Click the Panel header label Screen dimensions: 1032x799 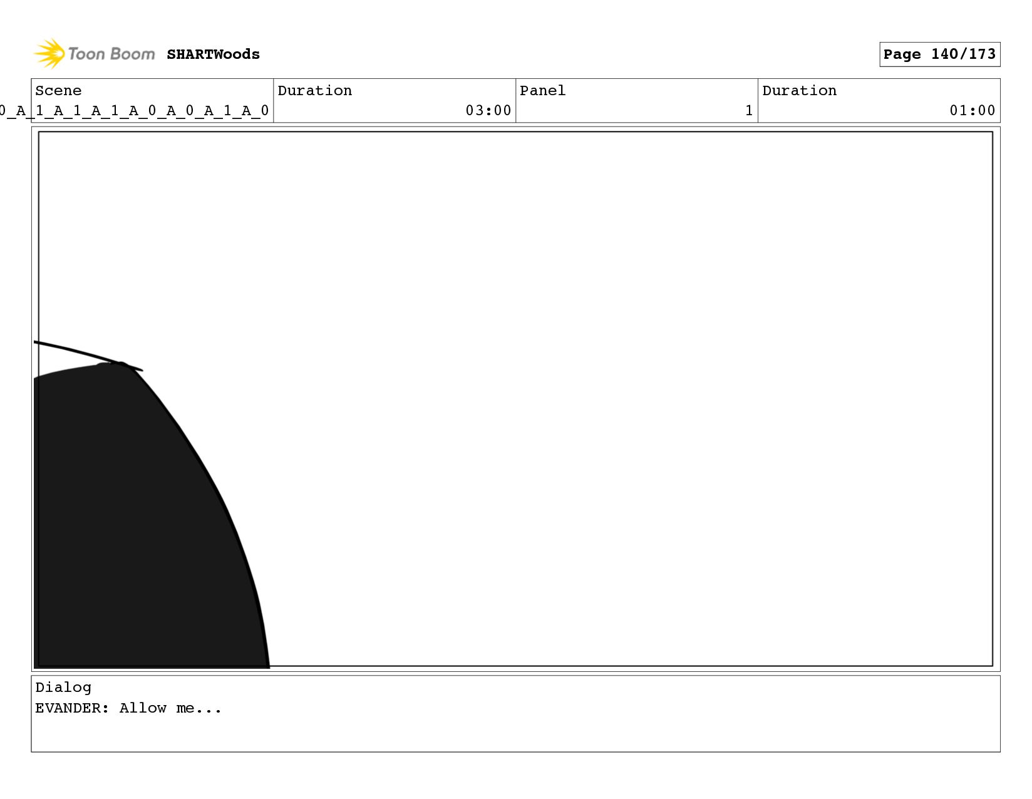tap(542, 91)
